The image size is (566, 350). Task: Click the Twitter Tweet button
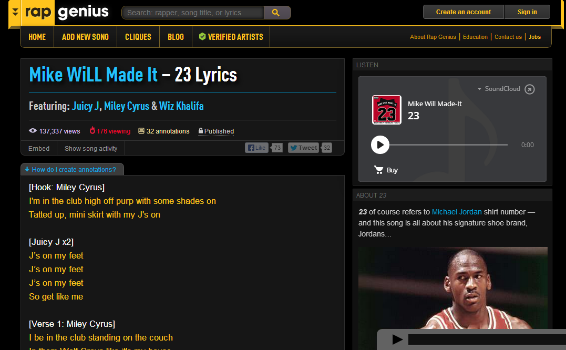tap(303, 148)
